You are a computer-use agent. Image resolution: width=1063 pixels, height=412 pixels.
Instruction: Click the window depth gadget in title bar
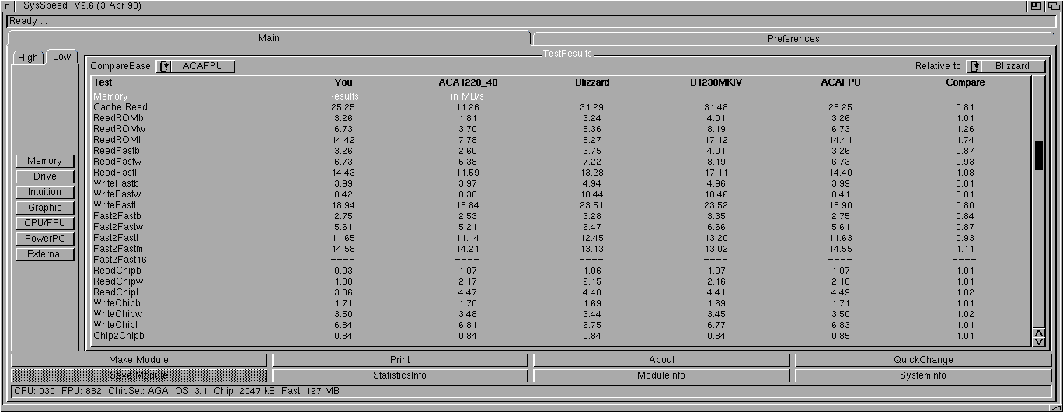(x=1053, y=5)
